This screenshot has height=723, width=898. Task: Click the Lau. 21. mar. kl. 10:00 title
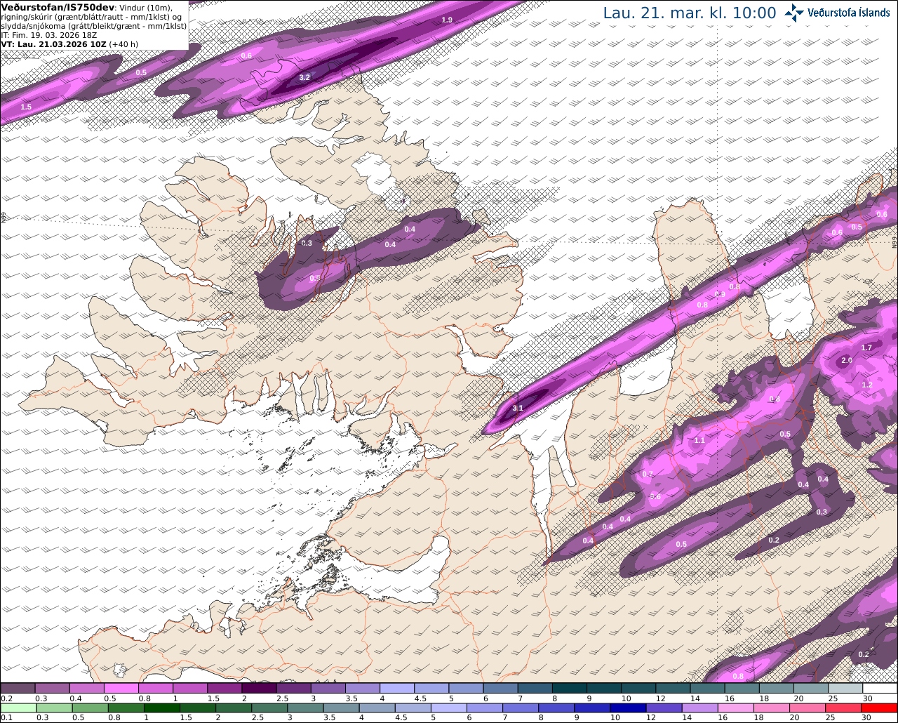click(x=690, y=13)
